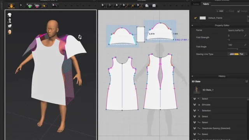Open the Sewing Line Type dropdown arrow
249x140 pixels.
click(x=246, y=54)
